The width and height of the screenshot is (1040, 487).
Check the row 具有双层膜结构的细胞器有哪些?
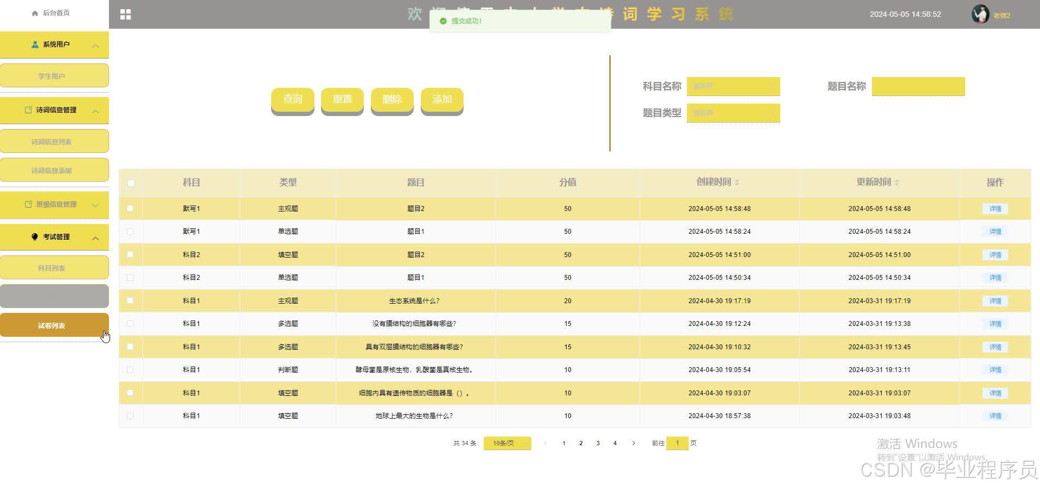point(130,347)
